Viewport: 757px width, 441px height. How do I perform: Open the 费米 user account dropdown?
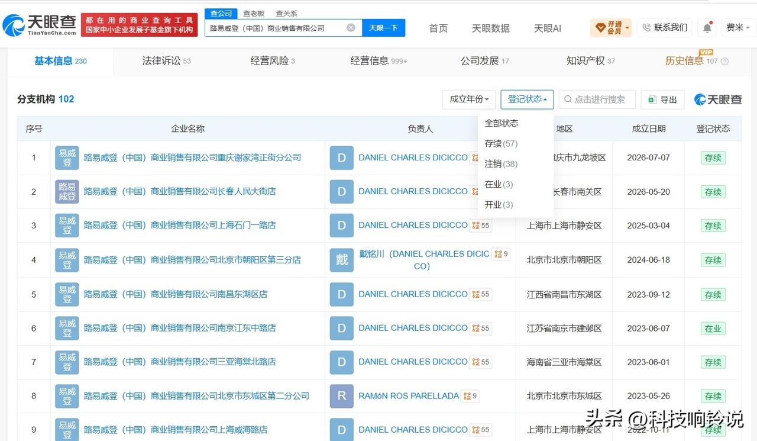737,28
